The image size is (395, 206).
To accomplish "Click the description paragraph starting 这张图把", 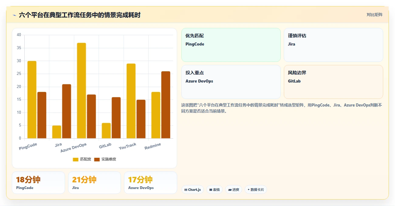I will (282, 108).
